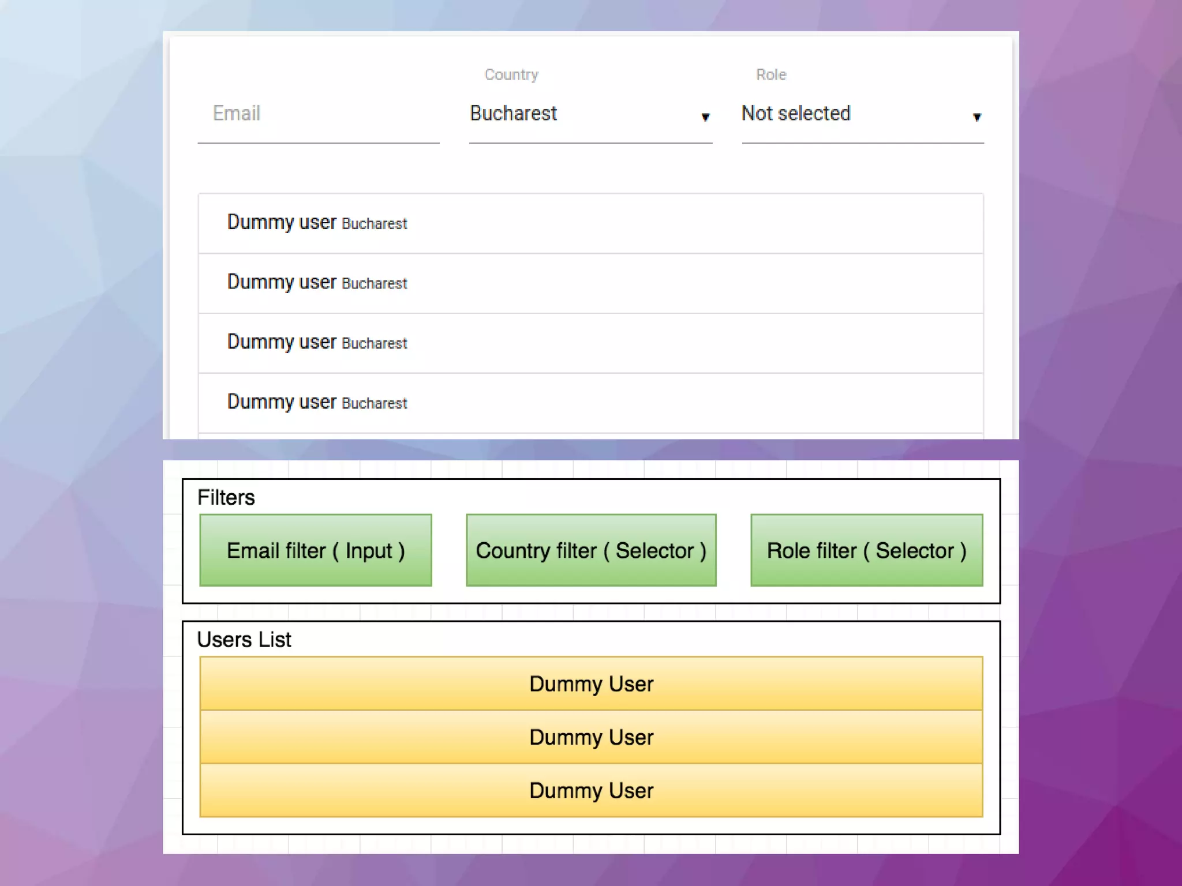Expand the Role dropdown showing Not selected
The image size is (1182, 886).
862,114
